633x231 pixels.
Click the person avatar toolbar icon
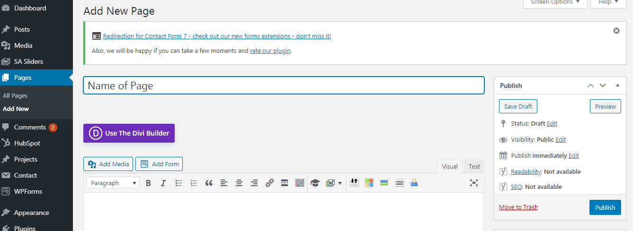point(414,183)
